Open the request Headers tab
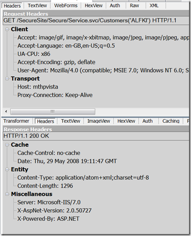Image resolution: width=191 pixels, height=236 pixels. point(12,6)
